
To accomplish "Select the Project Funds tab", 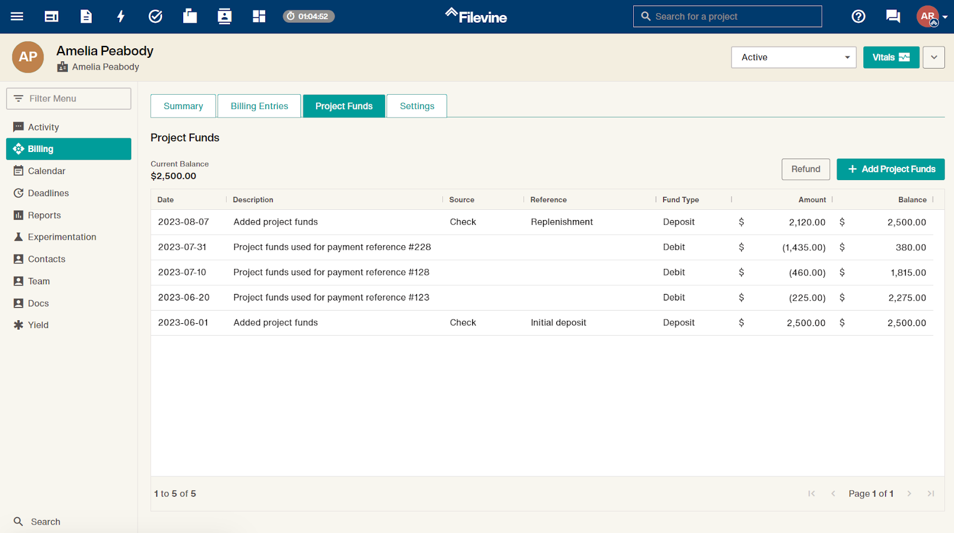I will point(344,106).
